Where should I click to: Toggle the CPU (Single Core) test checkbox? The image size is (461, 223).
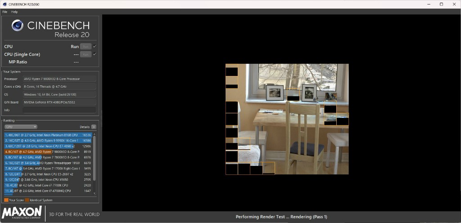[95, 54]
